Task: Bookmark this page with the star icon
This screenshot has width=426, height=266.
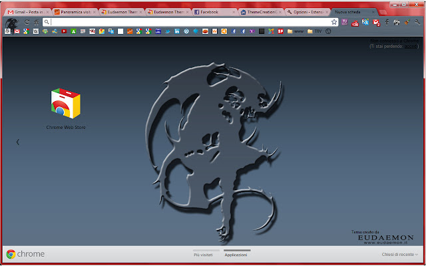Action: pos(334,22)
